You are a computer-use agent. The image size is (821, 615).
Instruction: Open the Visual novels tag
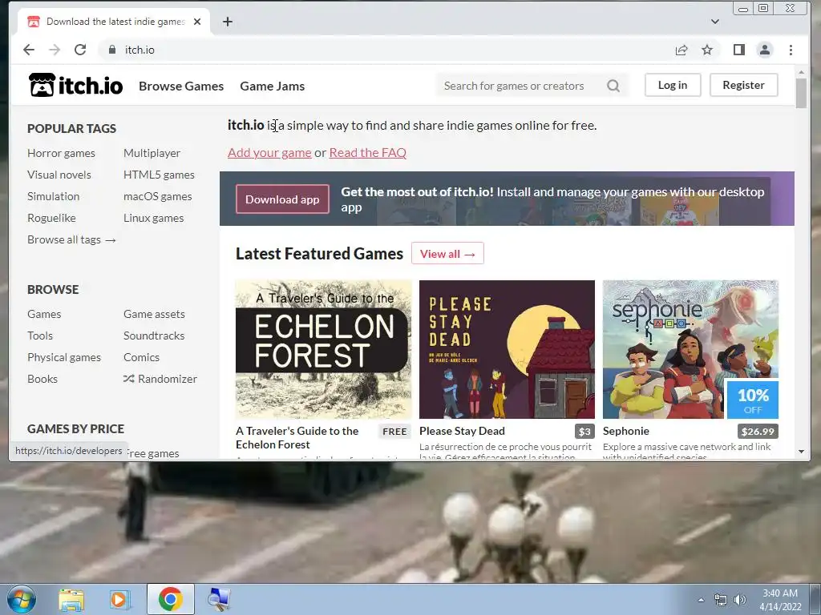click(59, 175)
